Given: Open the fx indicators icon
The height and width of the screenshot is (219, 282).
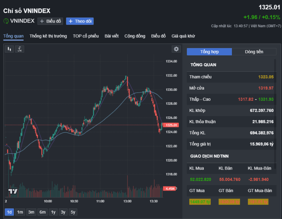Looking at the screenshot, I should click(20, 49).
